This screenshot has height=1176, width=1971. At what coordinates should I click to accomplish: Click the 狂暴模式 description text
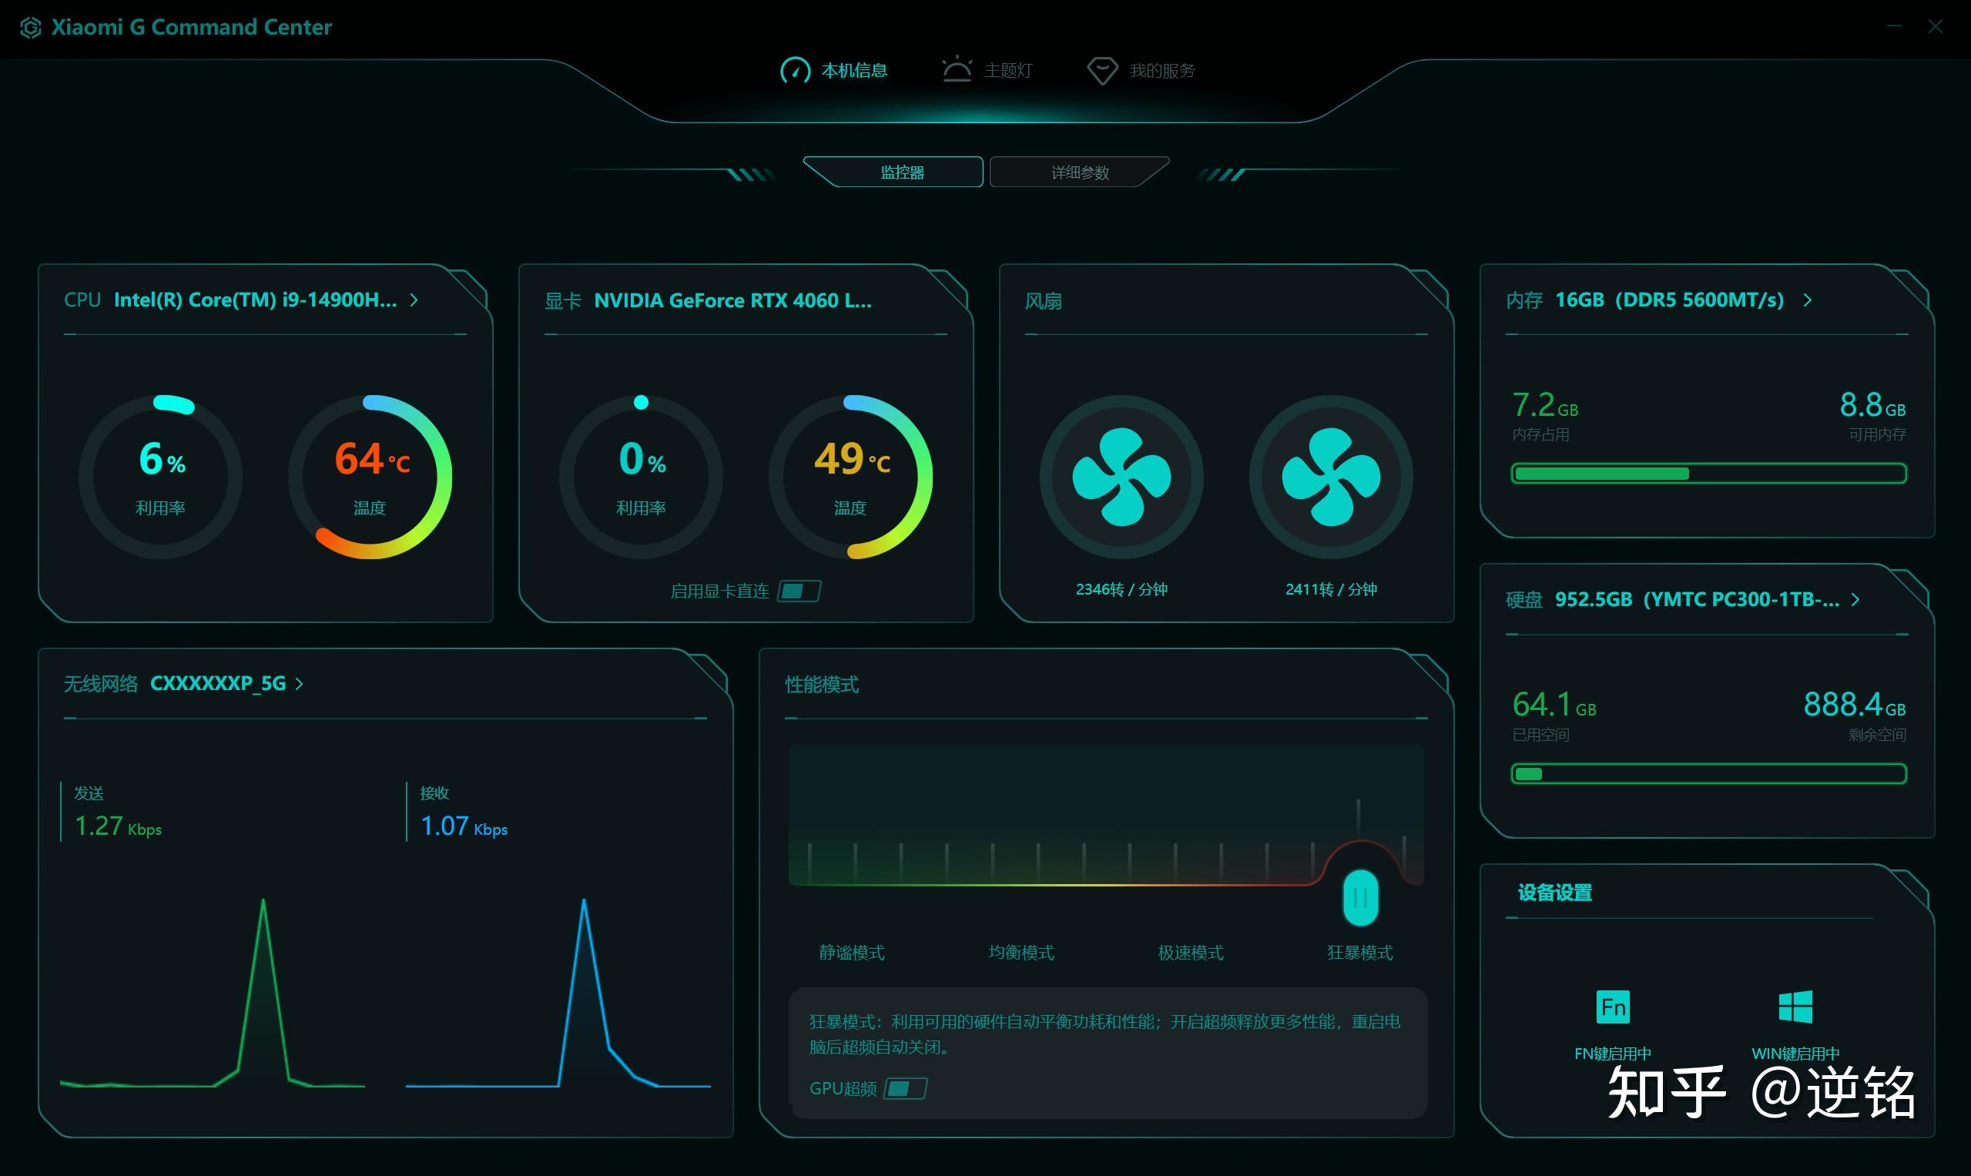coord(1104,1034)
